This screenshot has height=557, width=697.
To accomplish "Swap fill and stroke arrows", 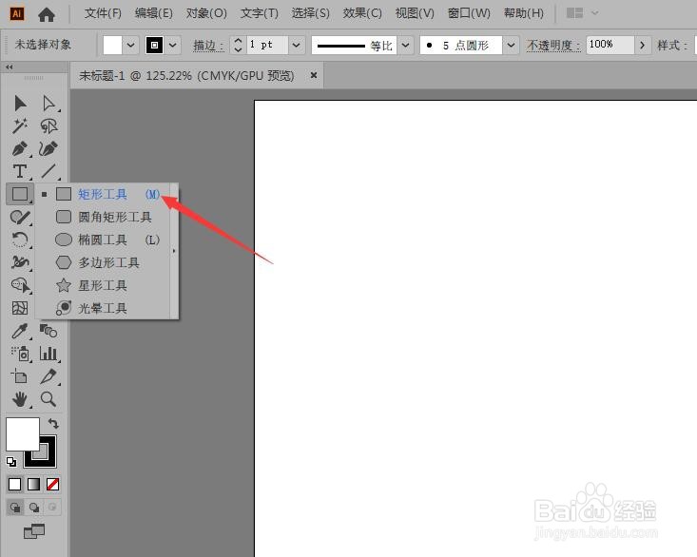I will 53,423.
